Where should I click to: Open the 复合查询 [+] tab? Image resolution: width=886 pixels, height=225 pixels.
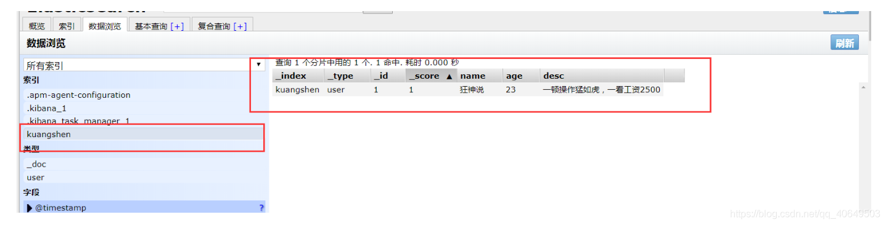(x=223, y=26)
